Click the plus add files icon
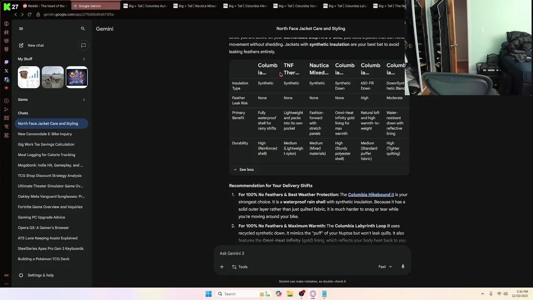The image size is (533, 300). [222, 267]
